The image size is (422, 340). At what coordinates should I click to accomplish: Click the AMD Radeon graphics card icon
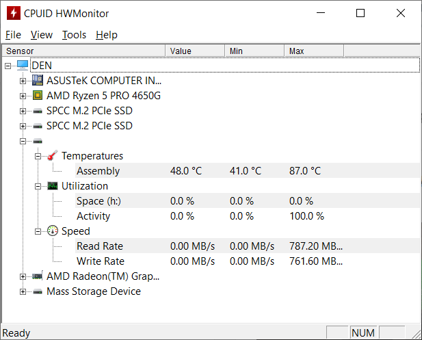click(x=38, y=276)
